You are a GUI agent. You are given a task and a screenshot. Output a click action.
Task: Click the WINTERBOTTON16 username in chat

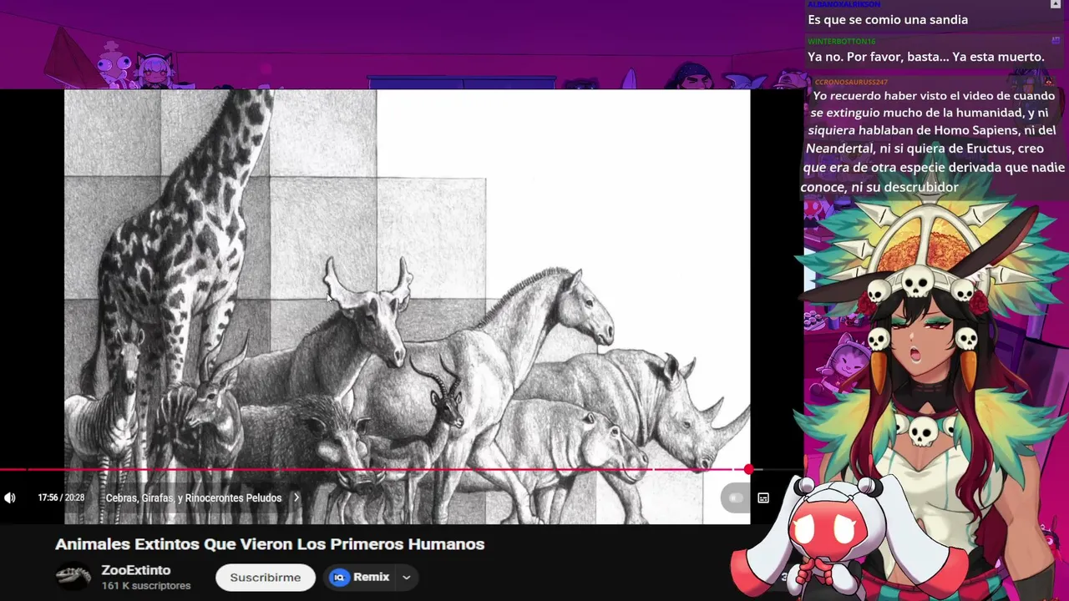(x=841, y=41)
